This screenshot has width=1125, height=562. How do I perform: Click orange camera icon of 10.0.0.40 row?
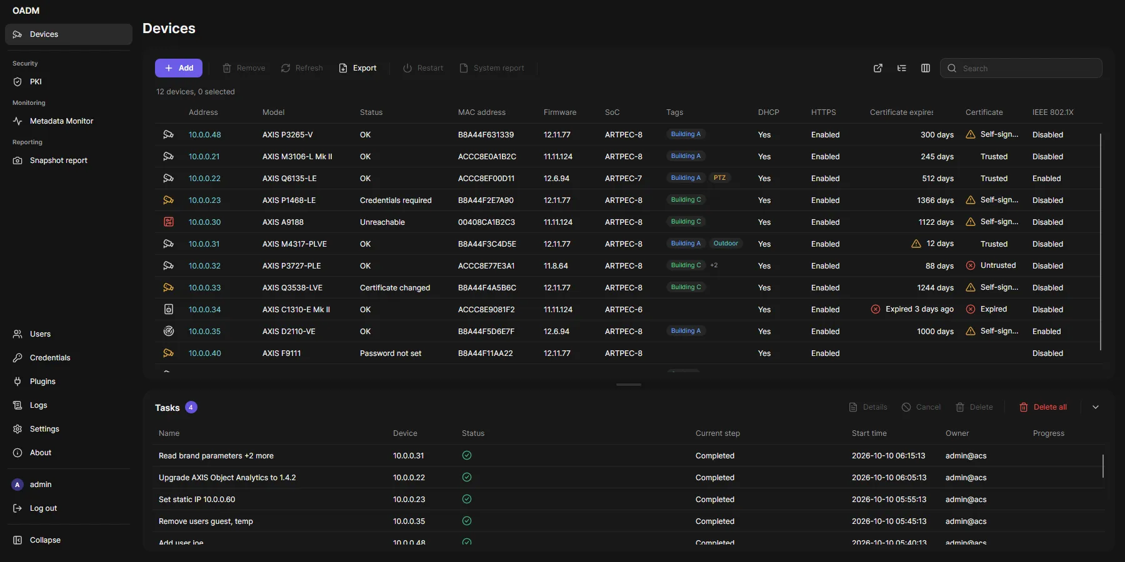(x=168, y=353)
